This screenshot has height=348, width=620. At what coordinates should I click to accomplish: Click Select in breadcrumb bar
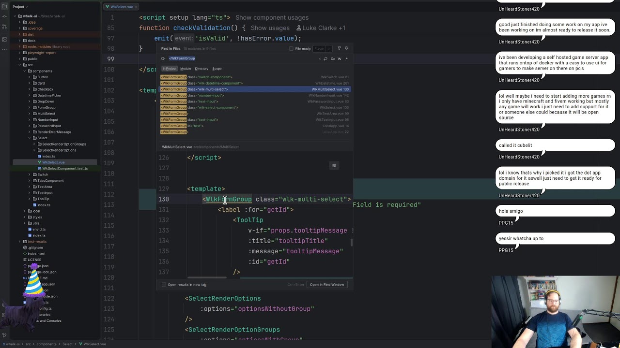[x=67, y=344]
